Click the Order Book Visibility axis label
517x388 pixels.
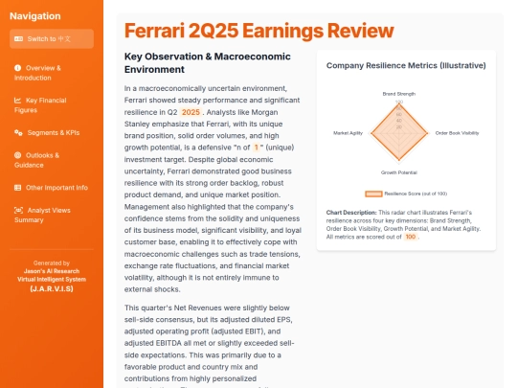[457, 133]
